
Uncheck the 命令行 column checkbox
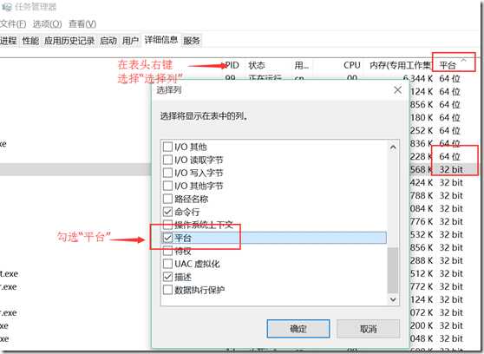[x=167, y=212]
